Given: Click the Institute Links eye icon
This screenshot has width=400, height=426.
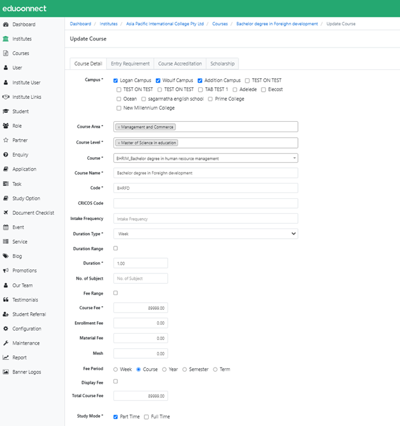Looking at the screenshot, I should click(6, 97).
